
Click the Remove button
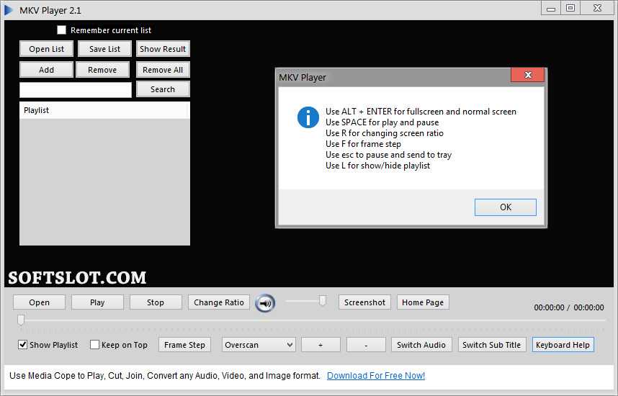pyautogui.click(x=102, y=70)
